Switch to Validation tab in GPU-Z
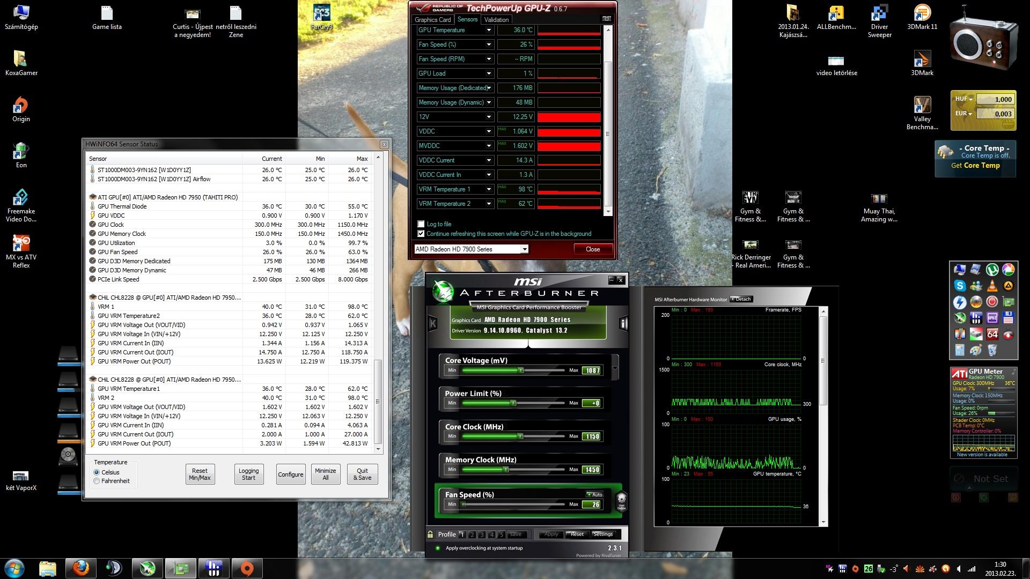The width and height of the screenshot is (1030, 579). pyautogui.click(x=496, y=20)
